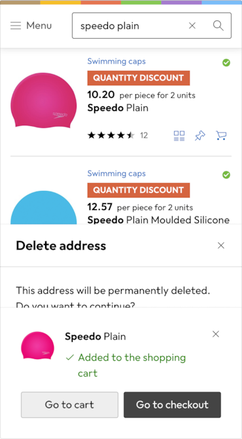Viewport: 242px width, 439px height.
Task: Dismiss the added-to-cart notification
Action: (x=216, y=334)
